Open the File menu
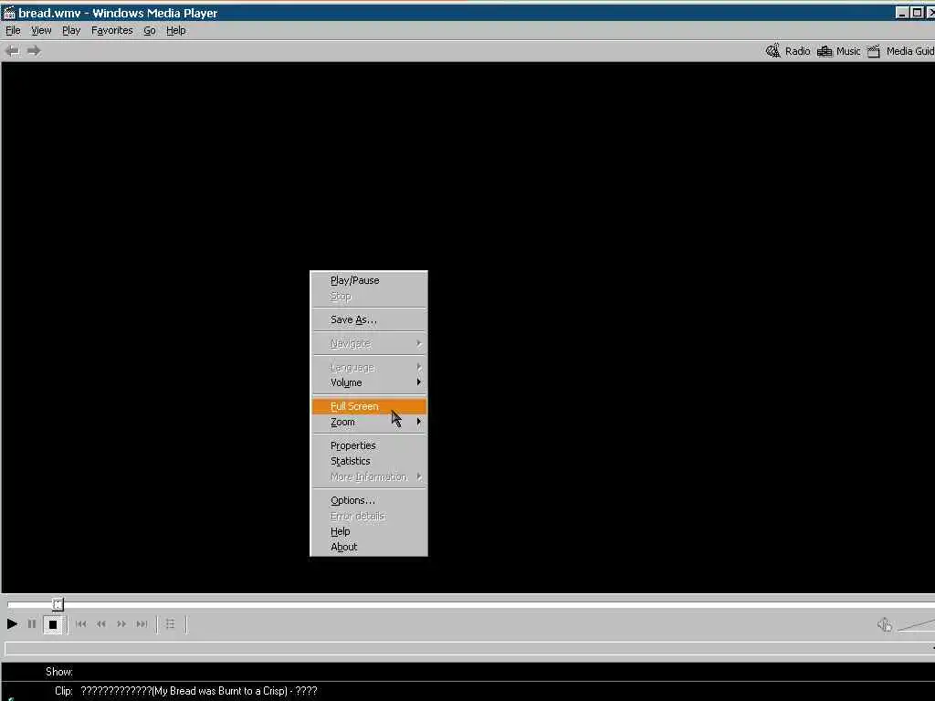This screenshot has height=701, width=935. pyautogui.click(x=13, y=30)
